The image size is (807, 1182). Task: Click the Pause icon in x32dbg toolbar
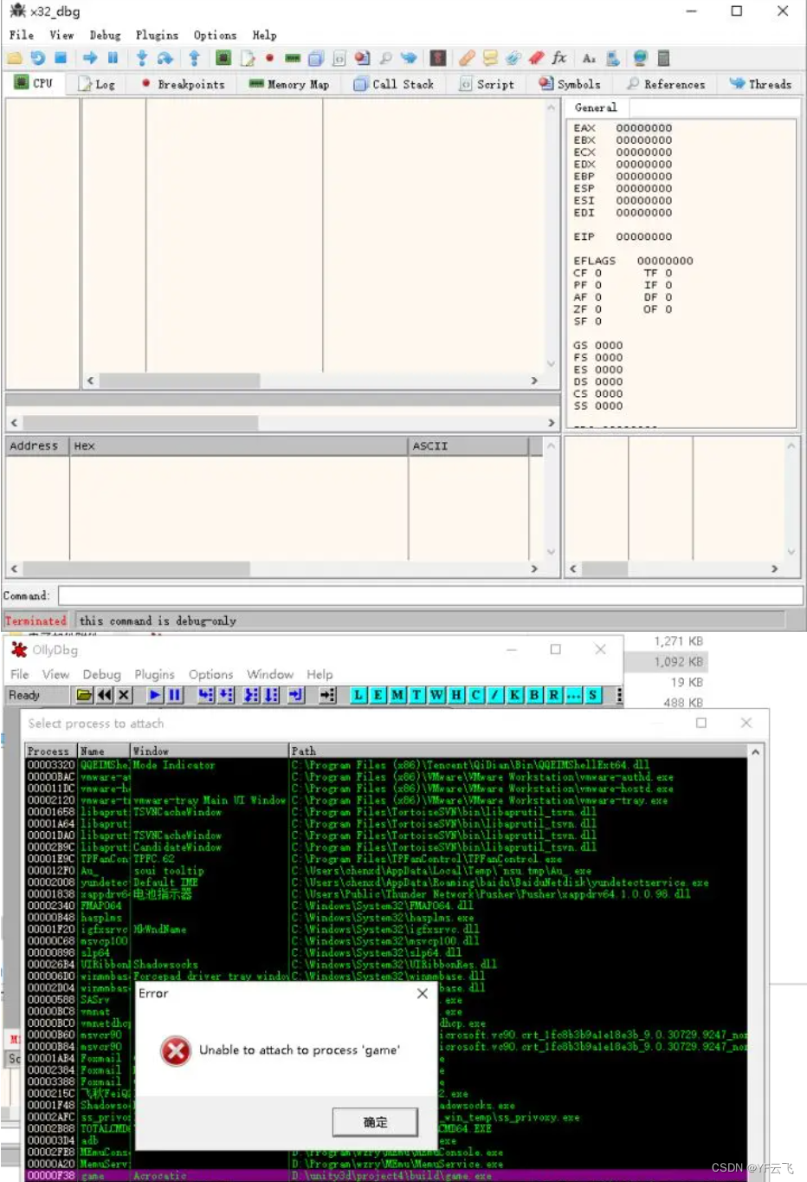tap(113, 58)
